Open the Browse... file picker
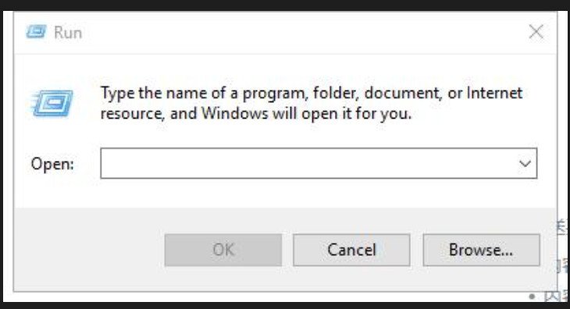Screen dimensions: 570x309 coord(481,250)
